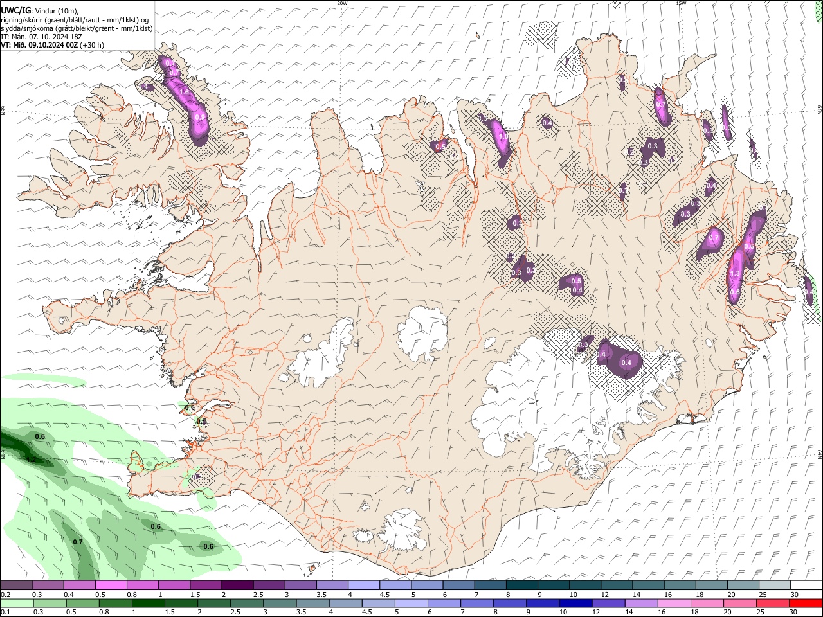Pick the bright red 30 legend swatch
This screenshot has height=617, width=823.
(806, 603)
